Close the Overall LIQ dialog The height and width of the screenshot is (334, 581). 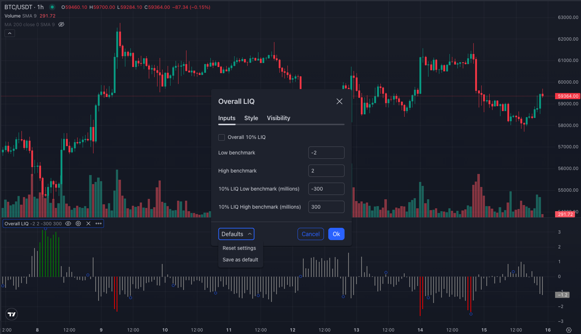click(x=339, y=101)
